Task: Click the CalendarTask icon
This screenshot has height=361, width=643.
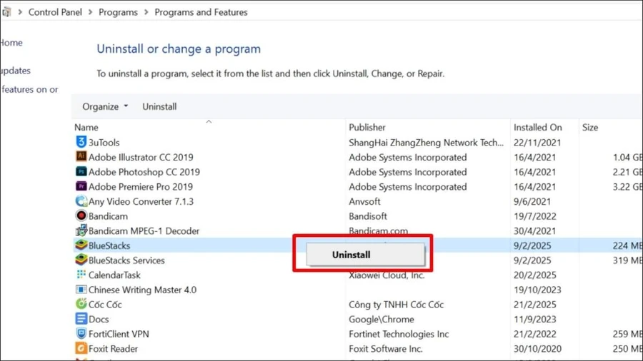Action: tap(81, 274)
